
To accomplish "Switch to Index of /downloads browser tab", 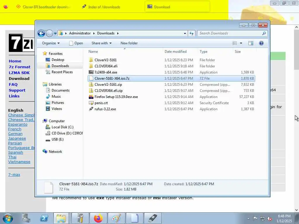I will (x=101, y=7).
